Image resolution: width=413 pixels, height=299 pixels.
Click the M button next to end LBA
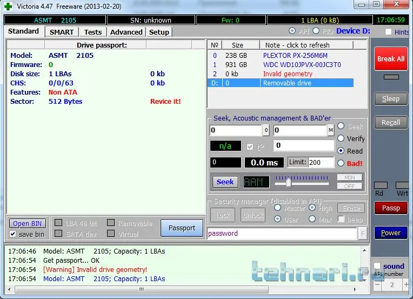click(x=330, y=130)
